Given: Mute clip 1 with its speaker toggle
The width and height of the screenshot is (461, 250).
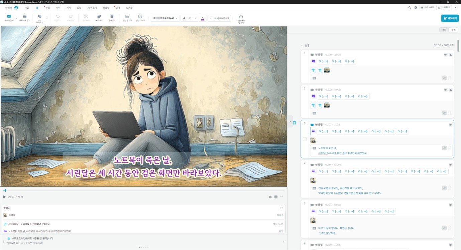Looking at the screenshot, I should (445, 54).
